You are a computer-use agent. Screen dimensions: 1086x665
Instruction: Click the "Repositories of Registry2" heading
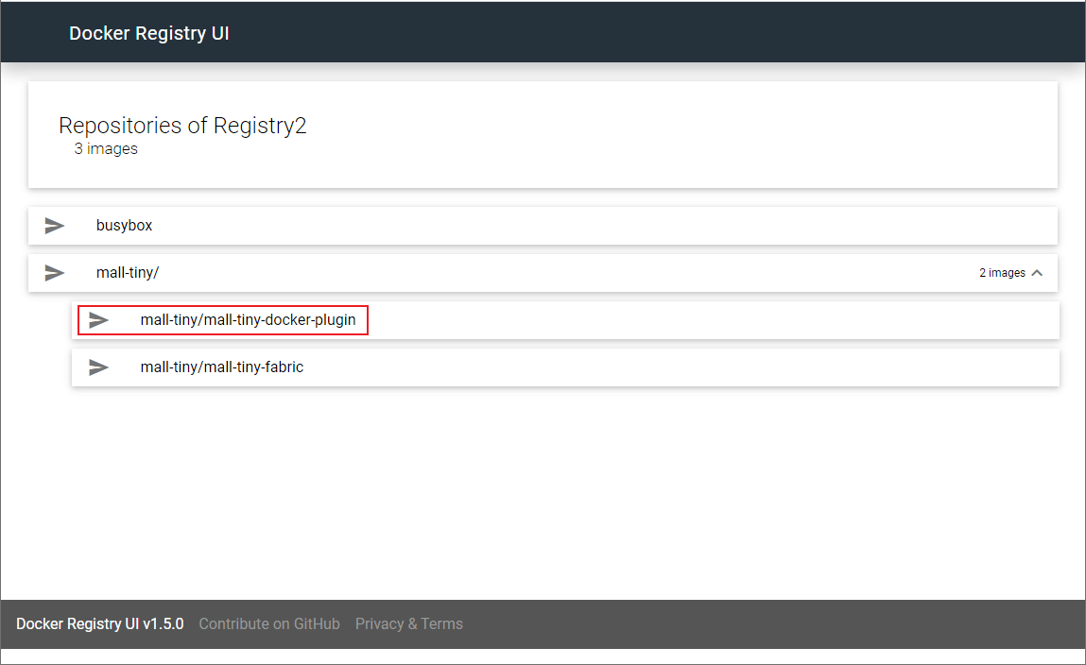(182, 126)
